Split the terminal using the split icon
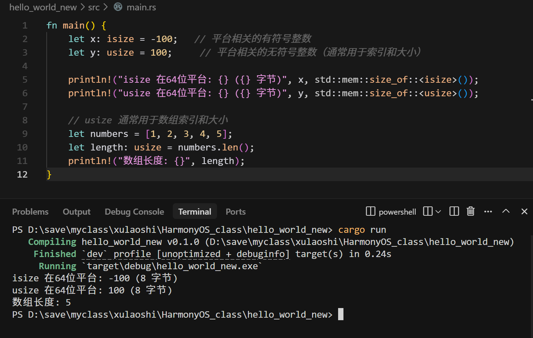Image resolution: width=533 pixels, height=338 pixels. (428, 211)
